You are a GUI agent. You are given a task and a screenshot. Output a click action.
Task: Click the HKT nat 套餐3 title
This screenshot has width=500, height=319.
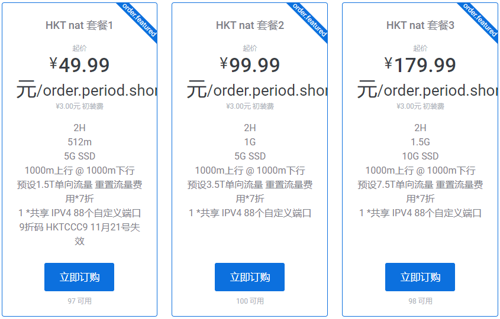coord(420,25)
